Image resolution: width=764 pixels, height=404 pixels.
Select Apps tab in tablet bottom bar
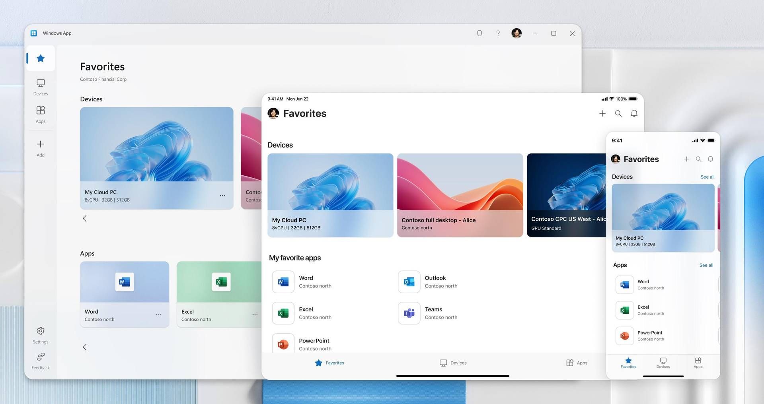577,363
